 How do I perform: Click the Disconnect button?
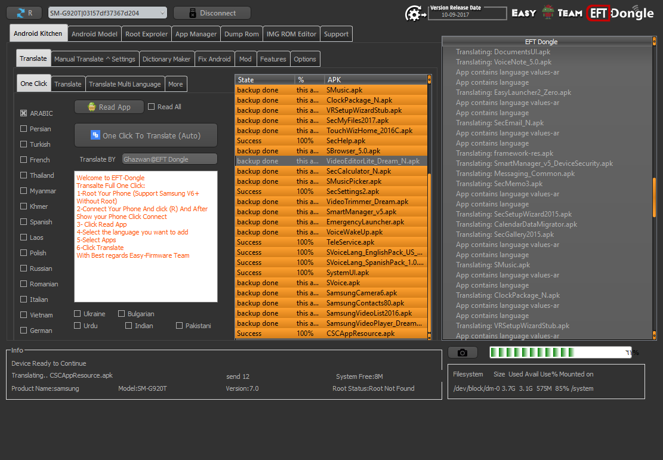[212, 13]
